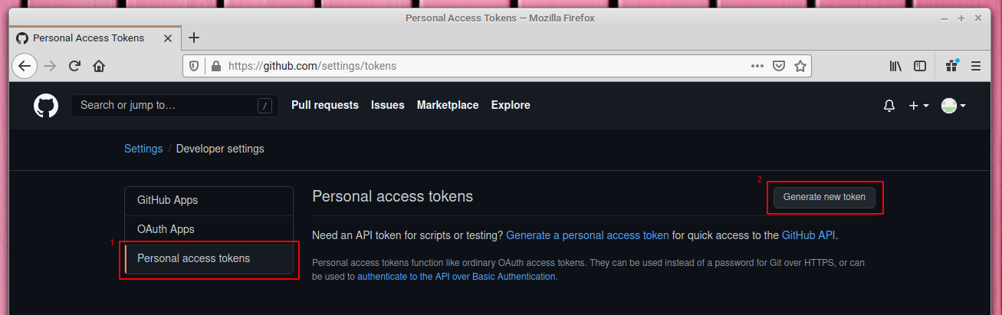This screenshot has width=1002, height=315.
Task: Open GitHub notifications bell
Action: 889,106
